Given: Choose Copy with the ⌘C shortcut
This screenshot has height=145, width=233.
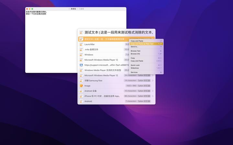Looking at the screenshot, I should pyautogui.click(x=146, y=58).
